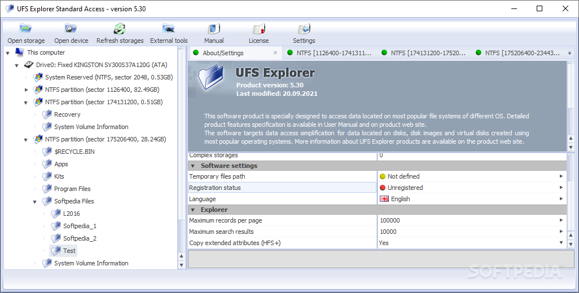This screenshot has height=293, width=579.
Task: Click the icon of NTFS partition sector 1126400
Action: tap(38, 90)
